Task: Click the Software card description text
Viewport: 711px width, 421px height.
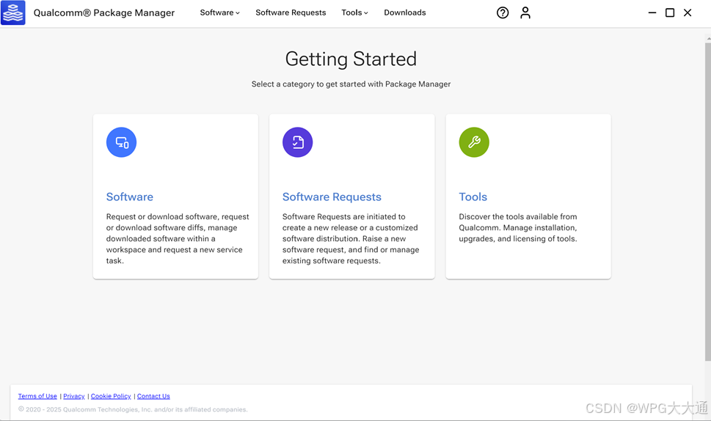Action: tap(178, 239)
